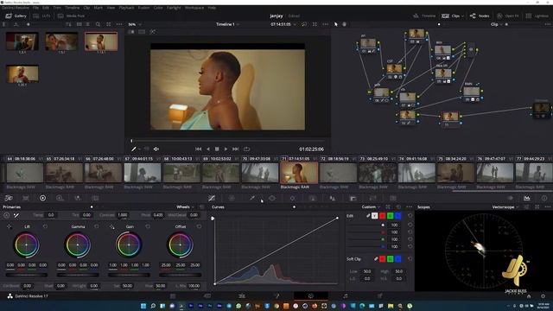553x311 pixels.
Task: Open the Edit menu
Action: (46, 8)
